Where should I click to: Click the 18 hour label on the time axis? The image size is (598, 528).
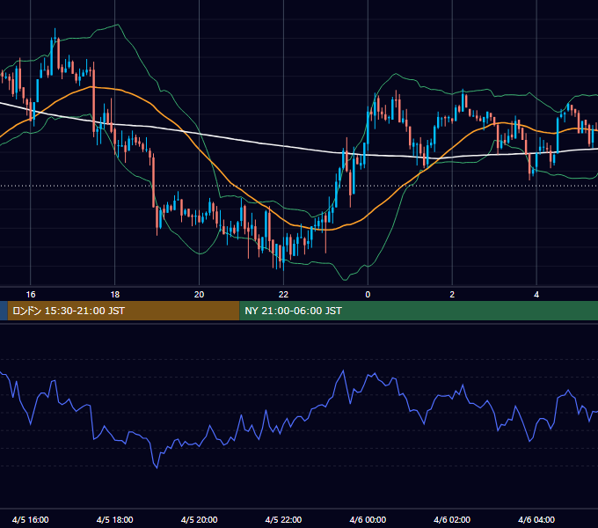(115, 295)
